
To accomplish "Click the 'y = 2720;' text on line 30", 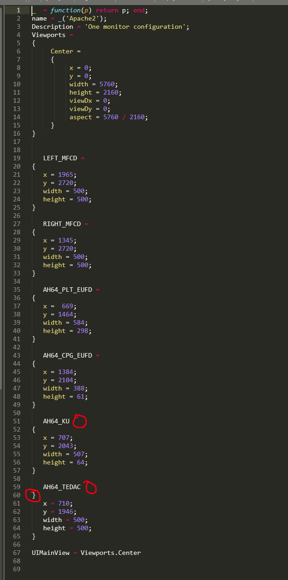I will tap(60, 248).
